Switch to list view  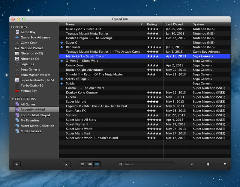point(97,164)
